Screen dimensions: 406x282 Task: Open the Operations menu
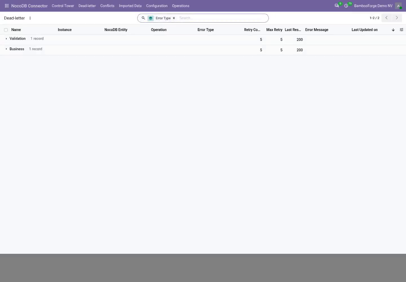[181, 6]
